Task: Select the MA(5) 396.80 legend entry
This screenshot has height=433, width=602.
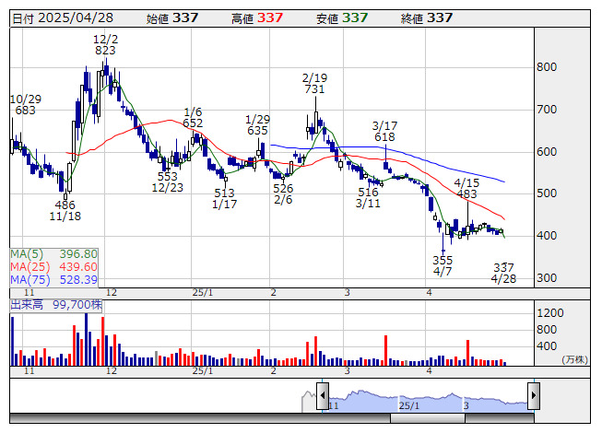Action: point(53,254)
